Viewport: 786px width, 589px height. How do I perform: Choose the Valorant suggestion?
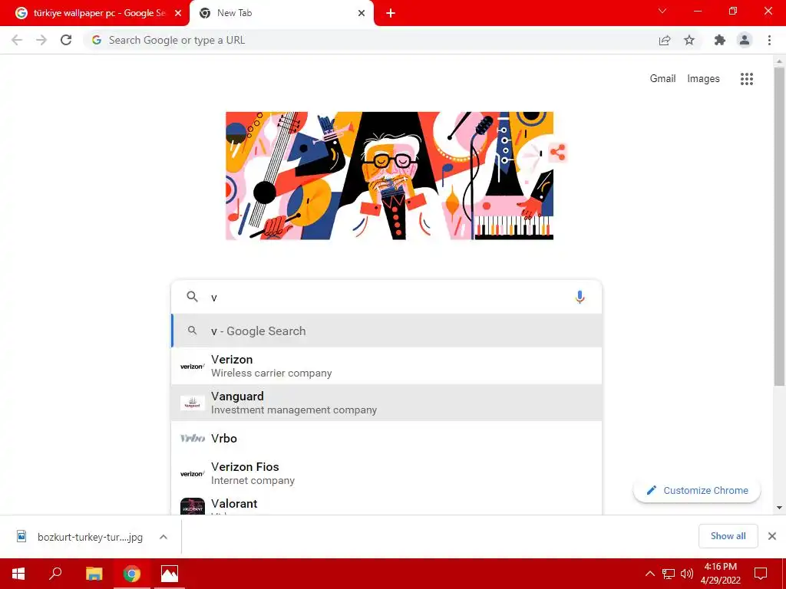pyautogui.click(x=387, y=505)
